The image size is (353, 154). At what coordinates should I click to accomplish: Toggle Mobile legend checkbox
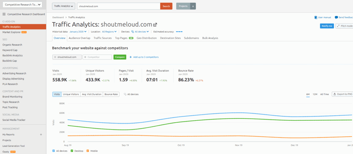[x=88, y=151]
